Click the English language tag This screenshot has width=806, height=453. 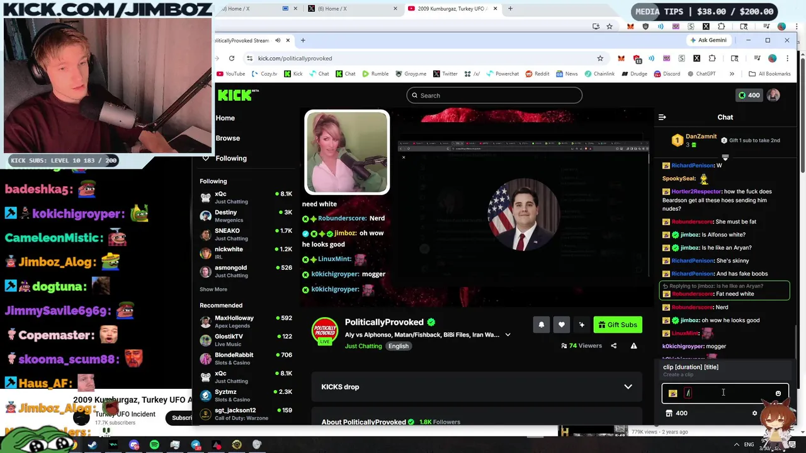[x=398, y=346]
